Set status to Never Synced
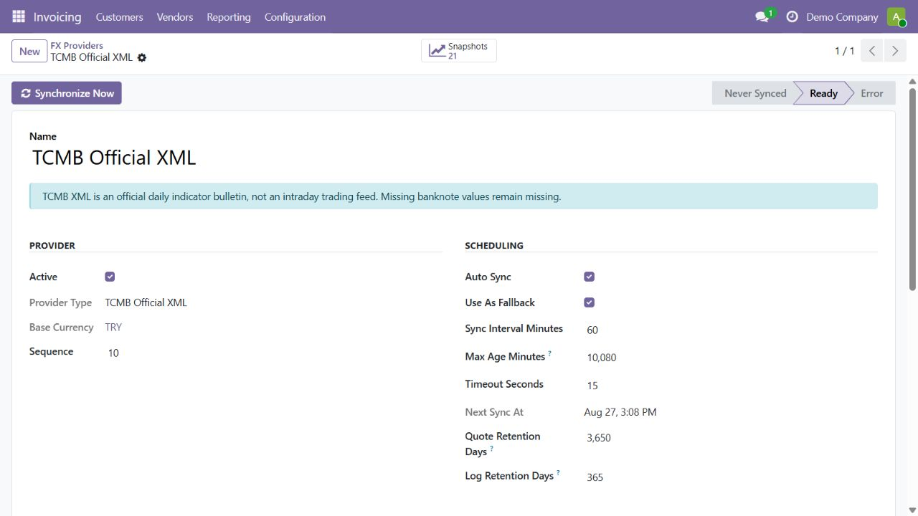 [754, 93]
